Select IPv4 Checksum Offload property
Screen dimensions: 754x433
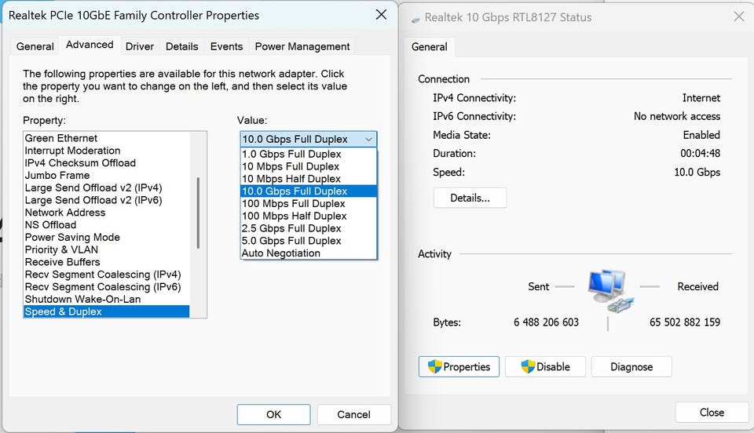(106, 163)
